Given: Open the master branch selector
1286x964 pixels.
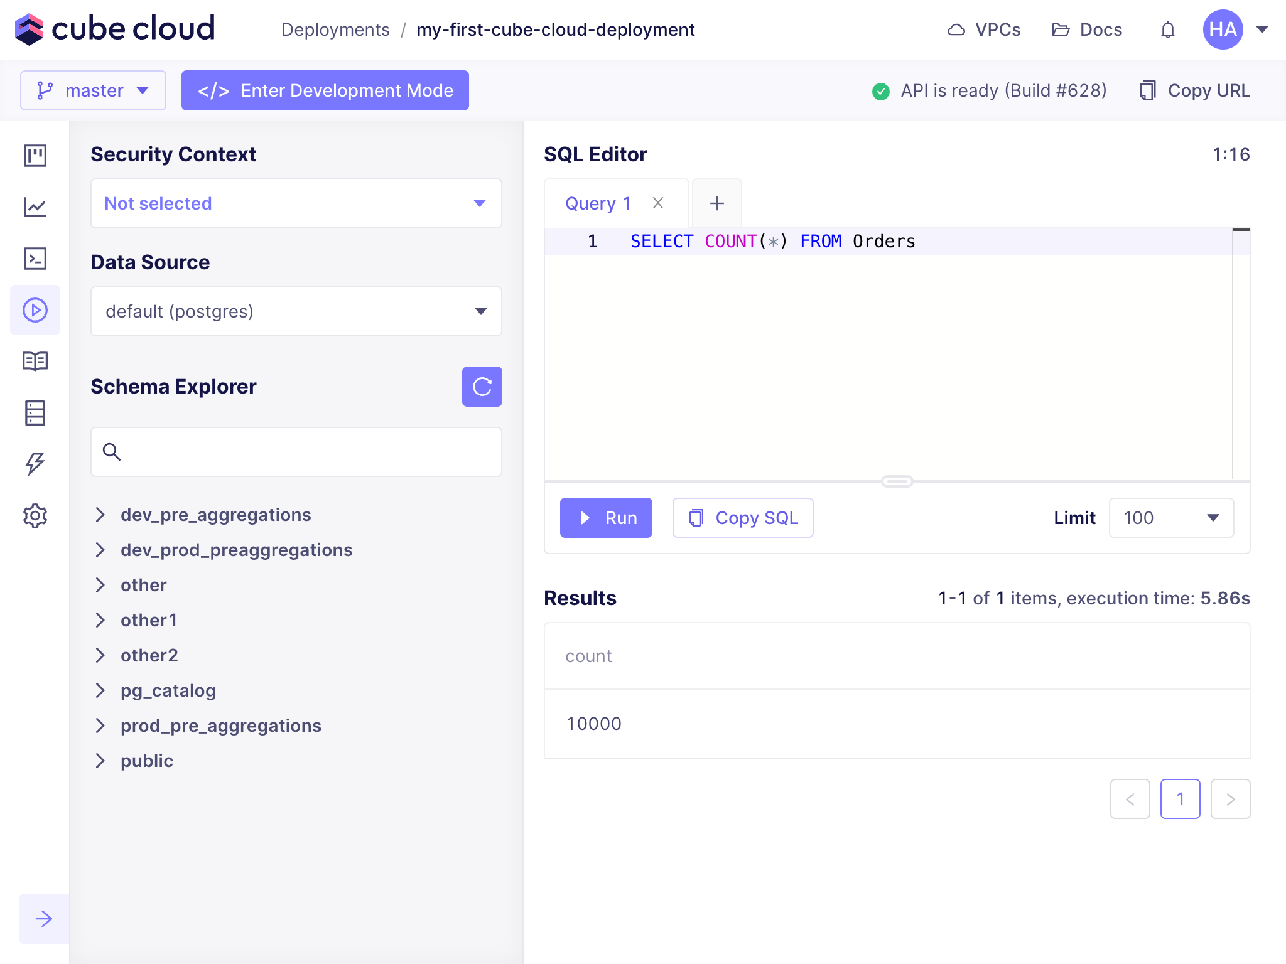Looking at the screenshot, I should [x=93, y=90].
